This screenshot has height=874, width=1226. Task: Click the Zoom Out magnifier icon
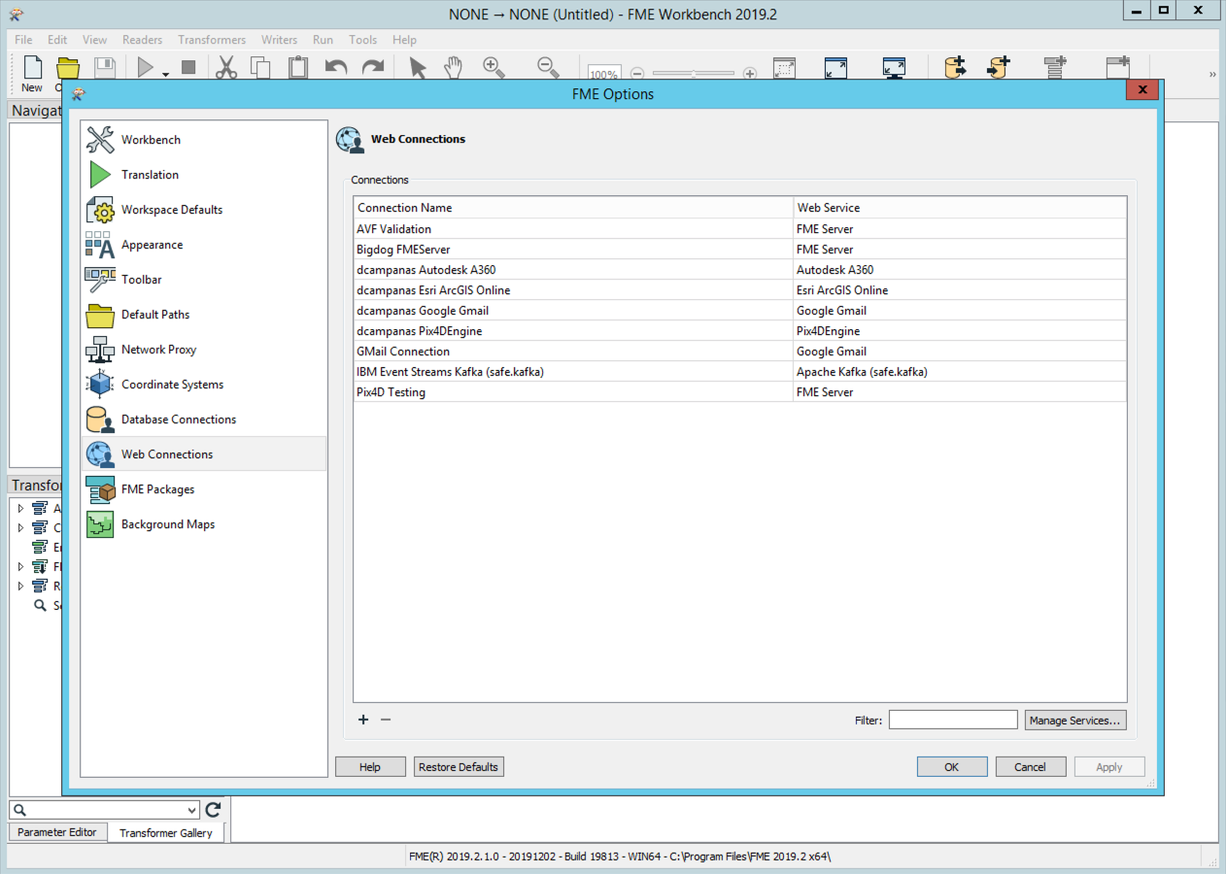pos(548,68)
